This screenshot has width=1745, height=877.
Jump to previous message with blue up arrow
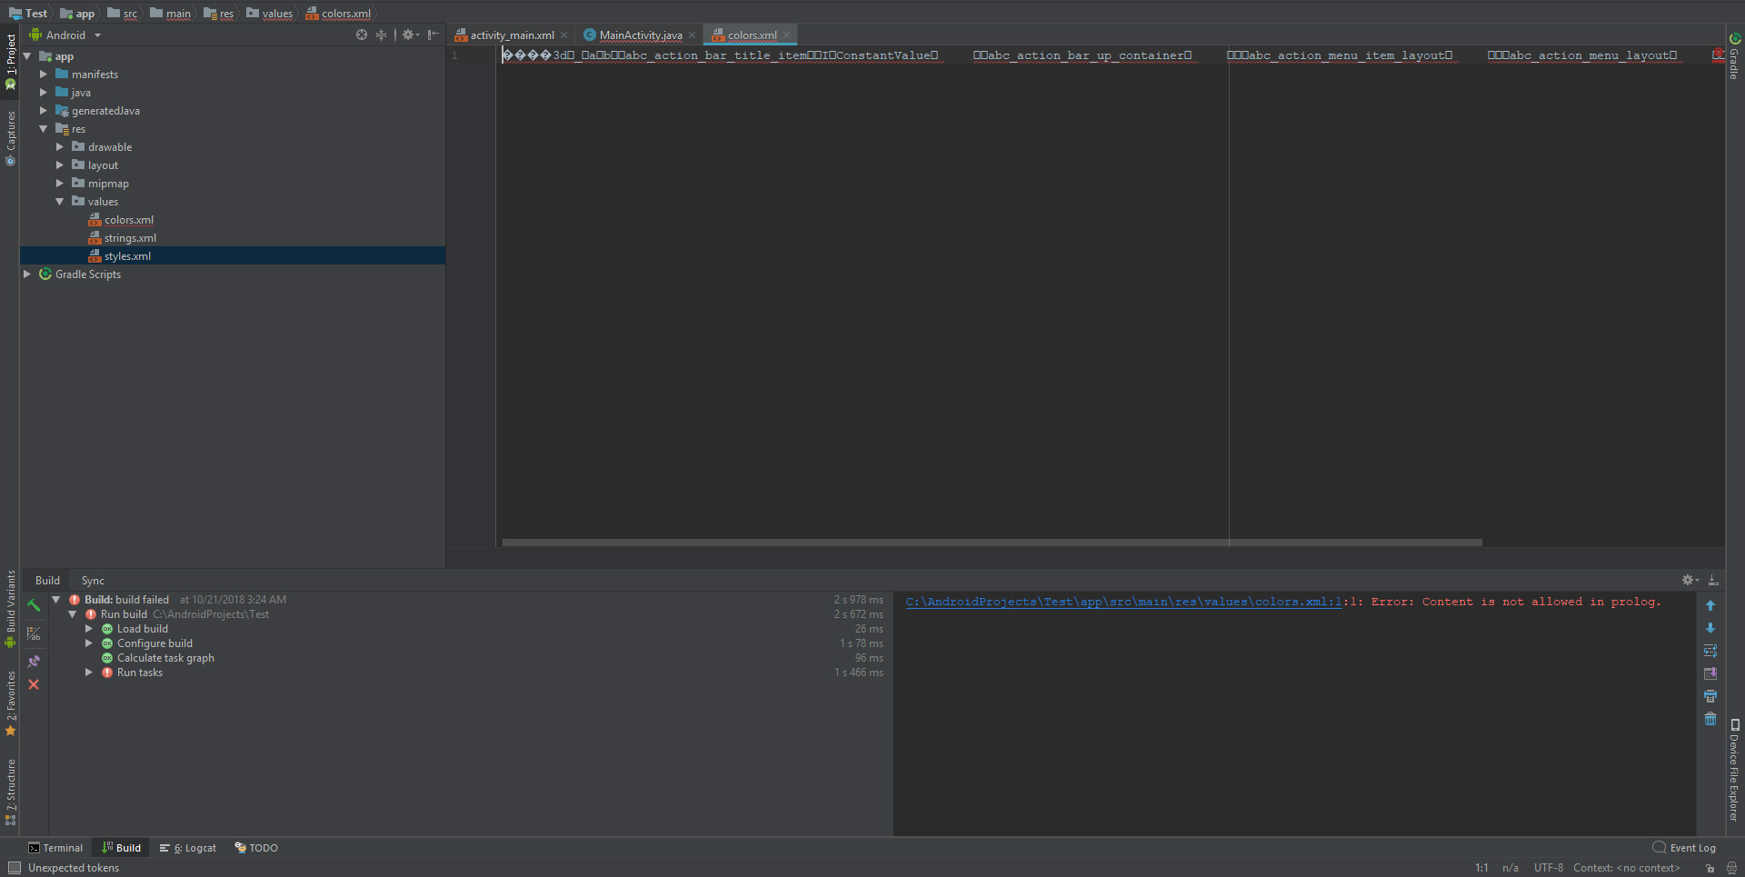click(1710, 604)
